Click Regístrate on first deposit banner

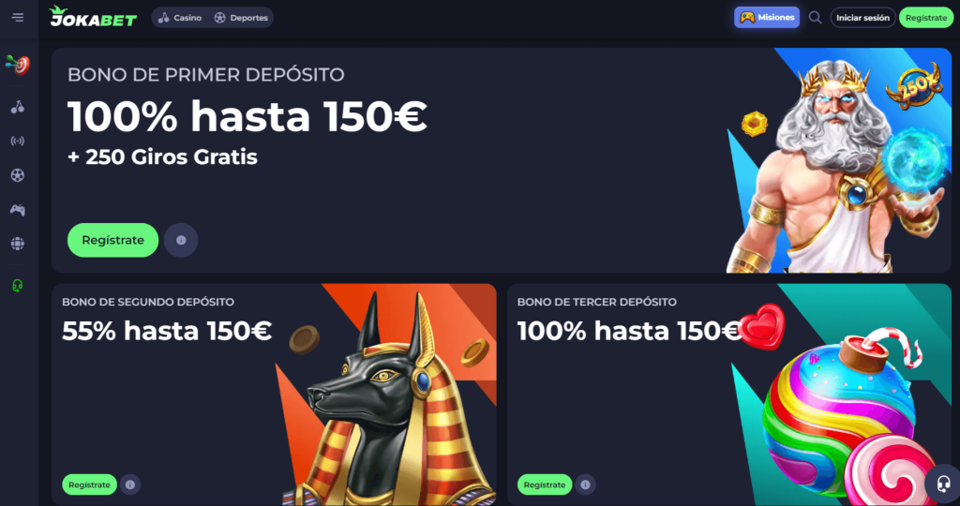point(112,241)
